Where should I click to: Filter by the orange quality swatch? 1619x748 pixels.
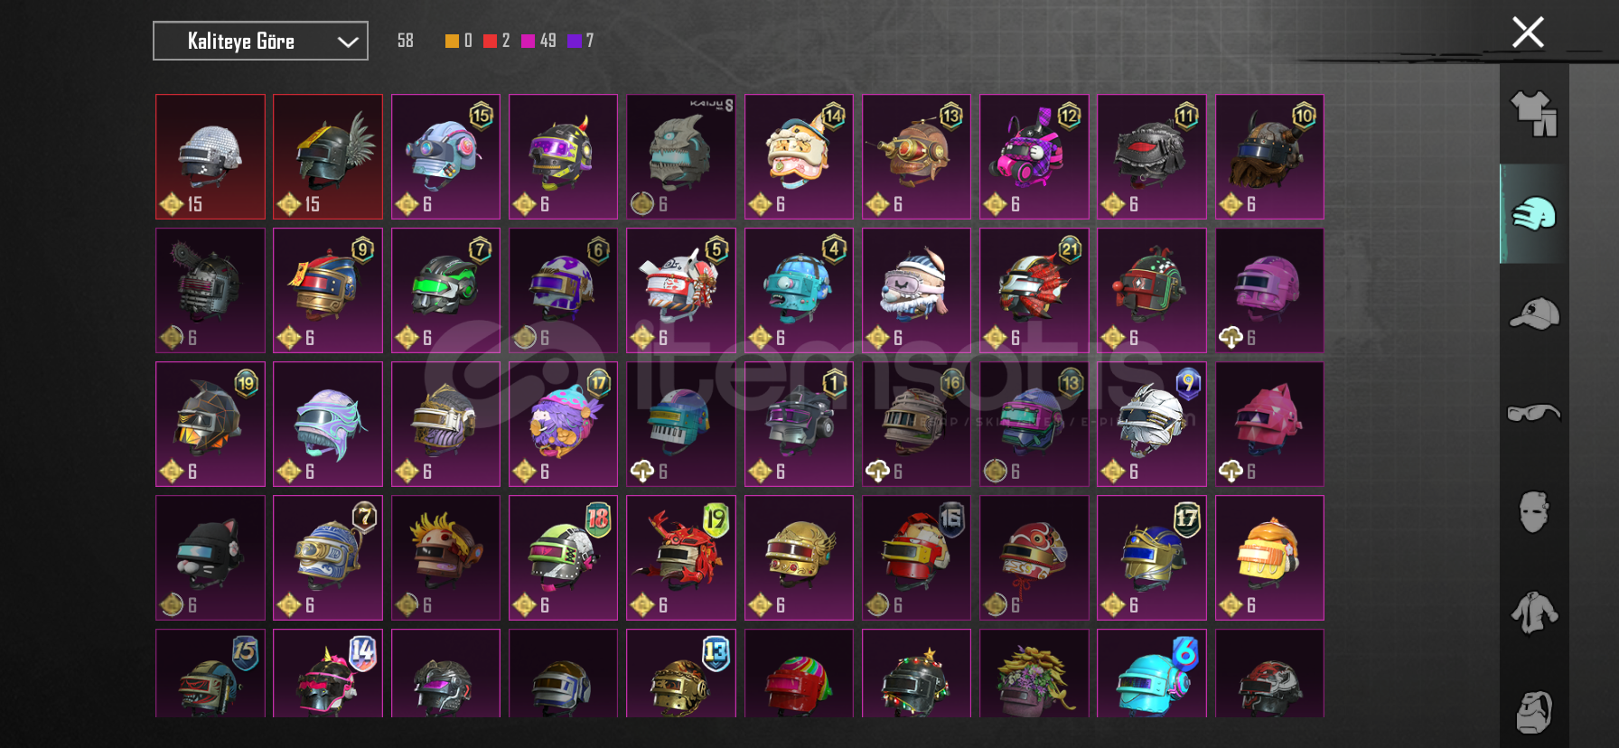coord(452,41)
